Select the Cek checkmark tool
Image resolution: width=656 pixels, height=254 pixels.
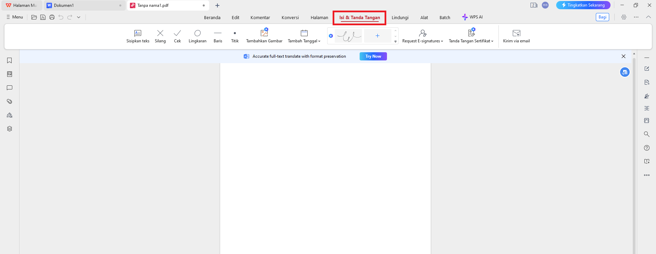[x=177, y=36]
